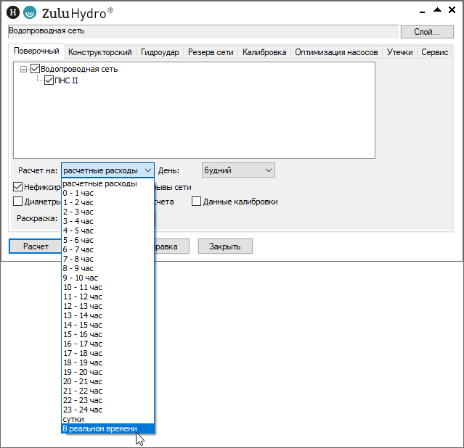Image resolution: width=464 pixels, height=448 pixels.
Task: Collapse the Водопроводная сеть tree node
Action: 24,70
